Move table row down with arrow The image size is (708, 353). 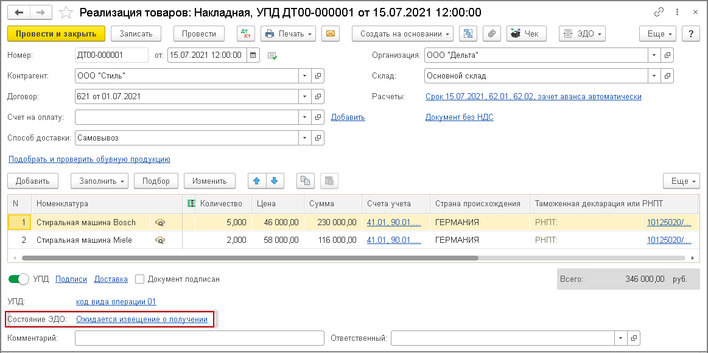tap(275, 181)
